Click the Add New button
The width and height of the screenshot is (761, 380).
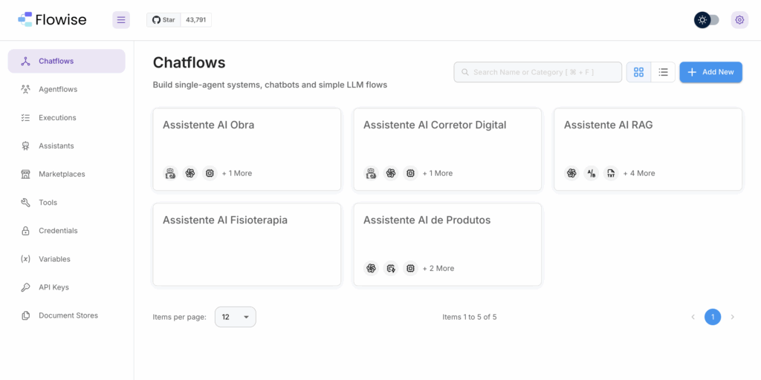(710, 72)
